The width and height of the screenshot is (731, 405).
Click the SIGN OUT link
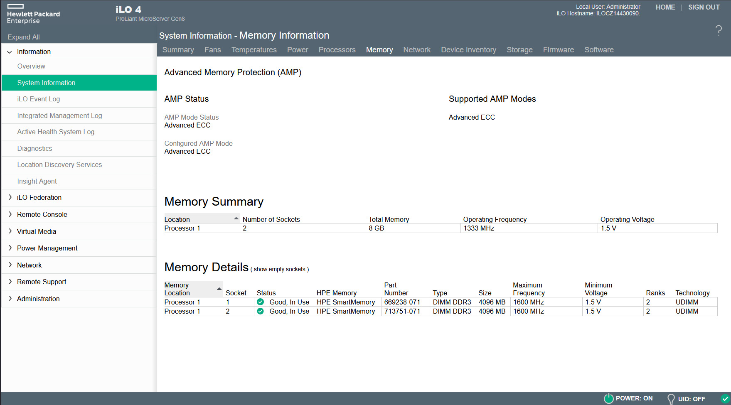click(704, 7)
